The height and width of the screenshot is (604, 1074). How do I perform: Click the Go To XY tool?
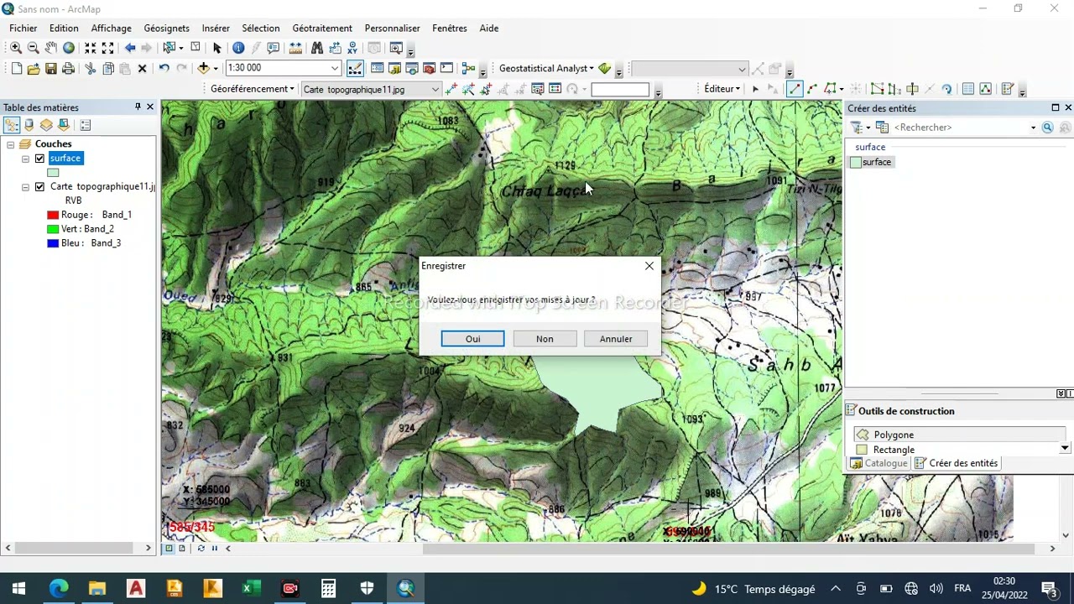click(x=352, y=48)
